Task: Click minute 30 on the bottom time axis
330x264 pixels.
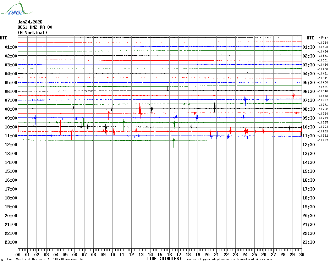Action: (301, 255)
